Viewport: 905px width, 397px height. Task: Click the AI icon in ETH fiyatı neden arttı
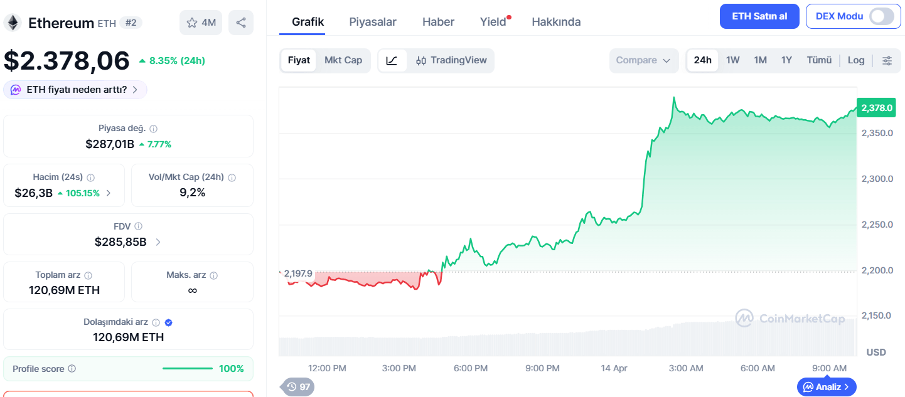click(16, 90)
